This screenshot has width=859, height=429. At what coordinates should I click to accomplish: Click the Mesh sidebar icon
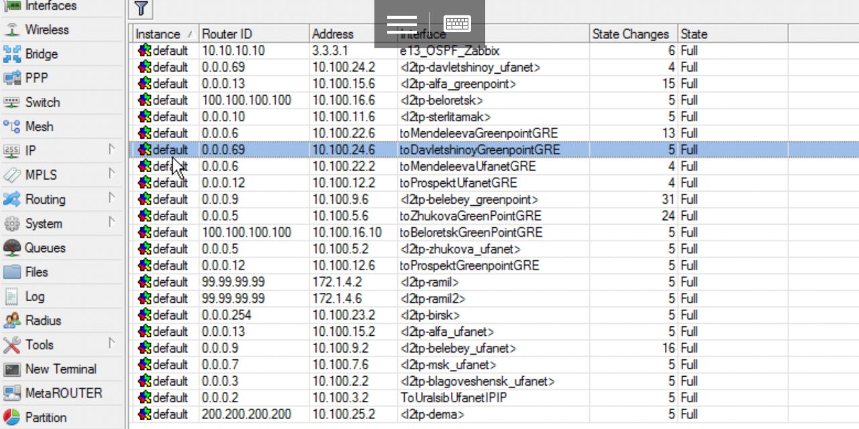click(11, 127)
